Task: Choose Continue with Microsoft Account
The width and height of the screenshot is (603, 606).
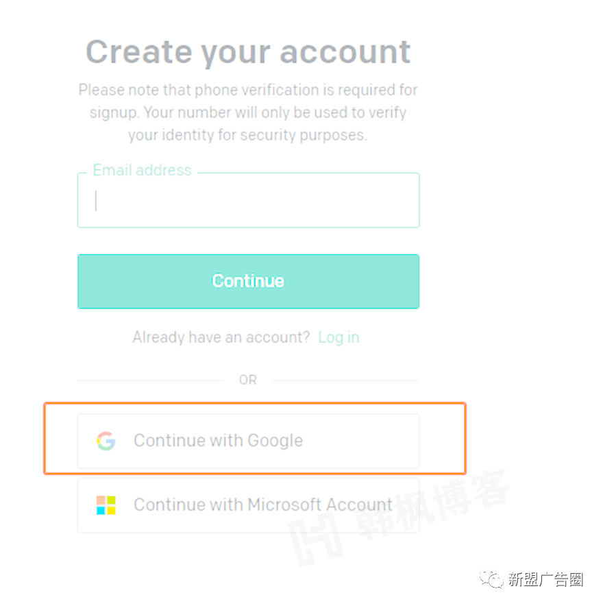Action: click(248, 505)
